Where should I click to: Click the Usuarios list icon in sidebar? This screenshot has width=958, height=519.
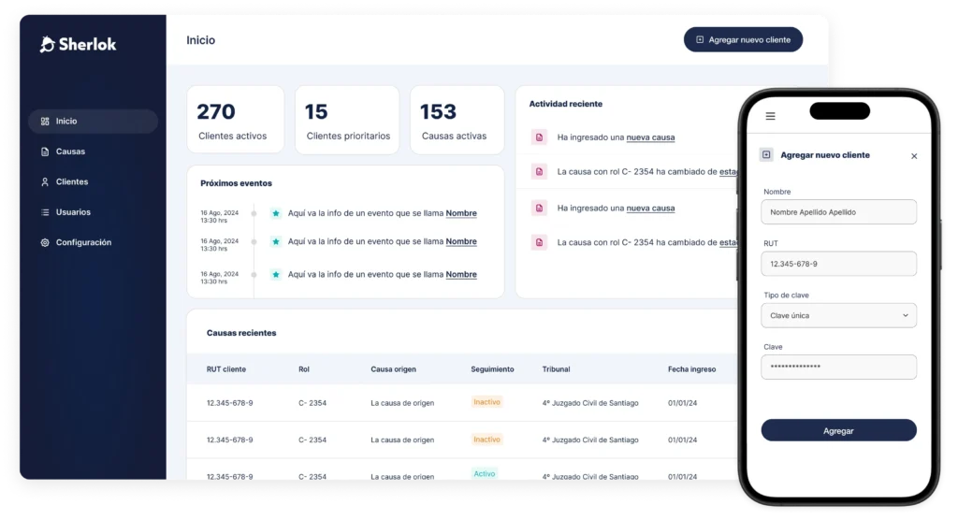click(x=45, y=212)
